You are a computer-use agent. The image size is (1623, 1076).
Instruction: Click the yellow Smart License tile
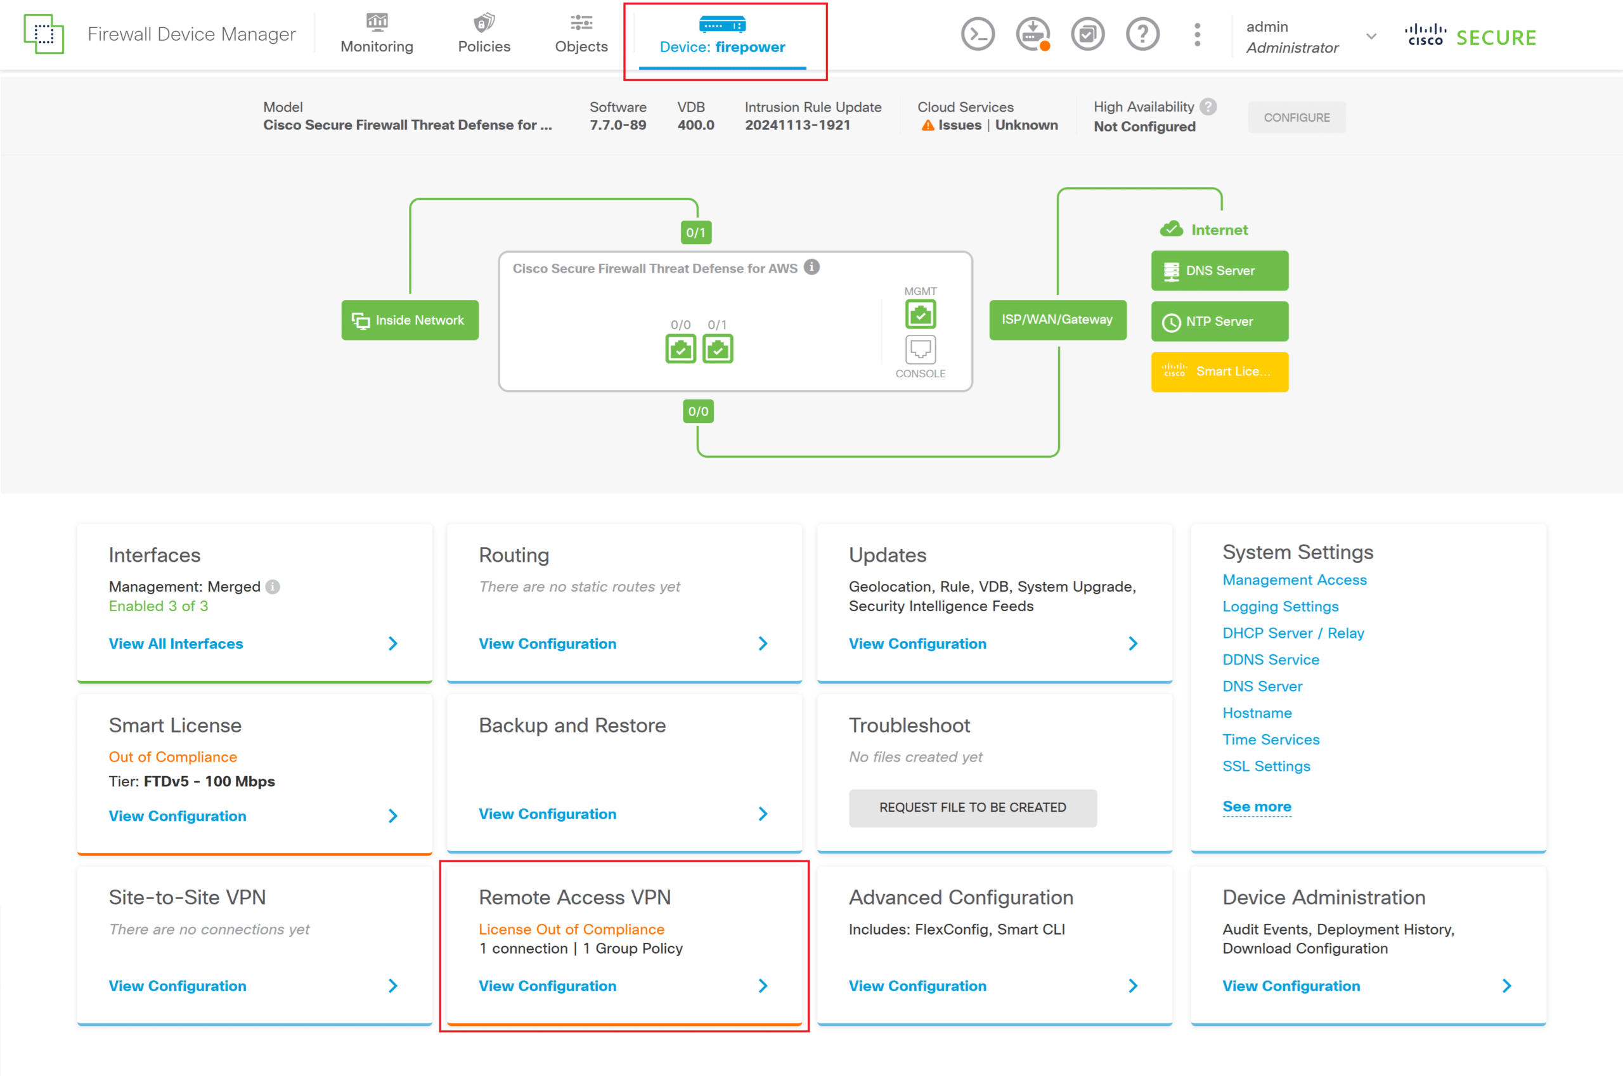(x=1219, y=372)
